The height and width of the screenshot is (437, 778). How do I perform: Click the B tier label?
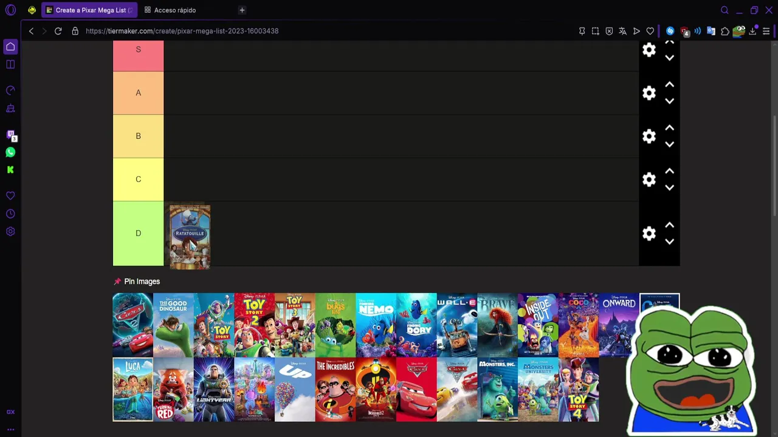[x=138, y=136]
